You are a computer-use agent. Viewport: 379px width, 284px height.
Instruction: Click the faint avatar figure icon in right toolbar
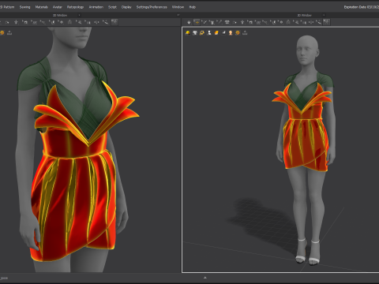288,22
